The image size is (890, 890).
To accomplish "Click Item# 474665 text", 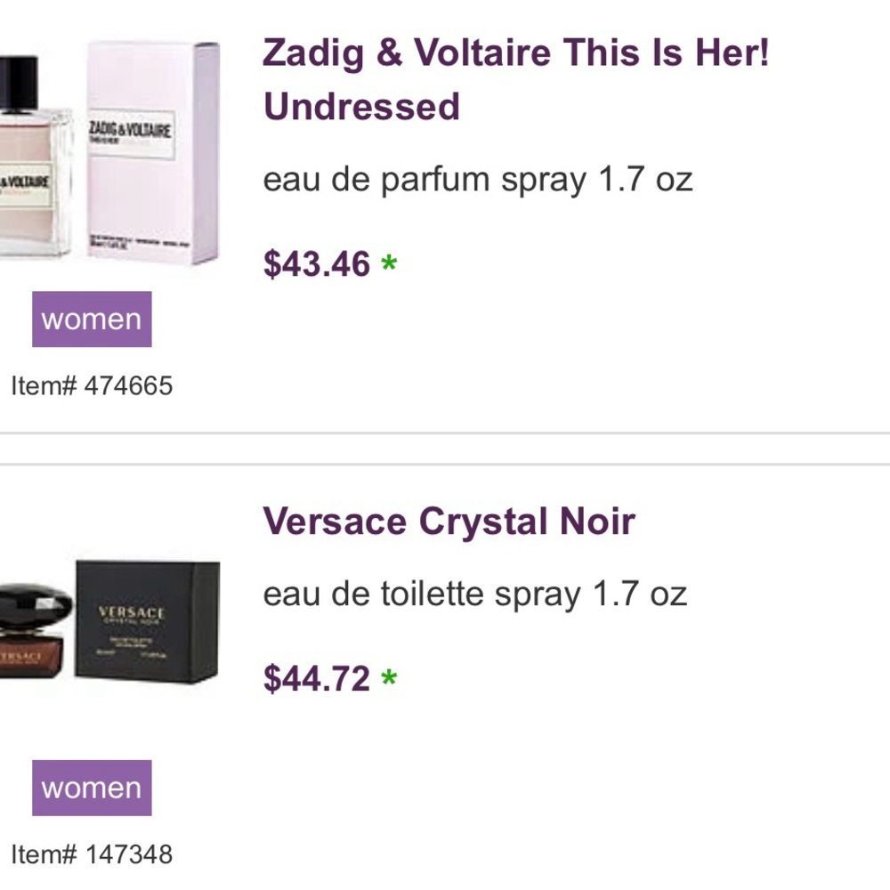I will 91,385.
